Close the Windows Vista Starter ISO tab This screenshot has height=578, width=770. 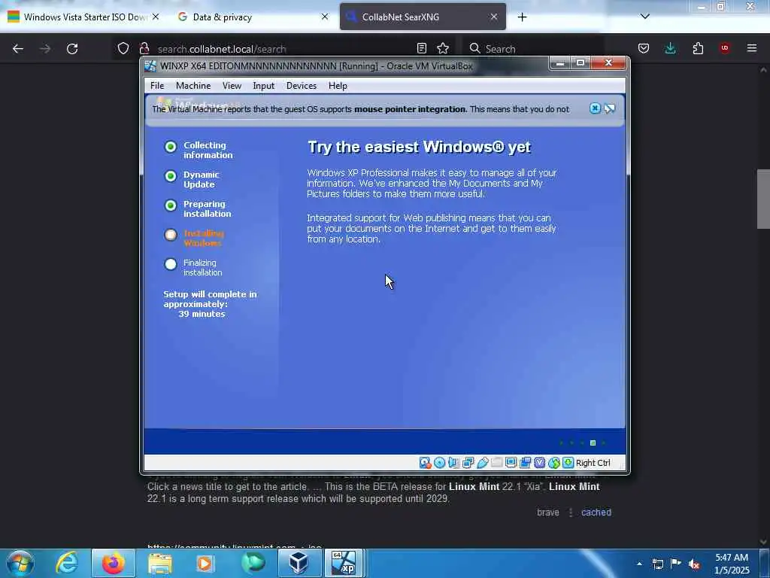click(156, 17)
